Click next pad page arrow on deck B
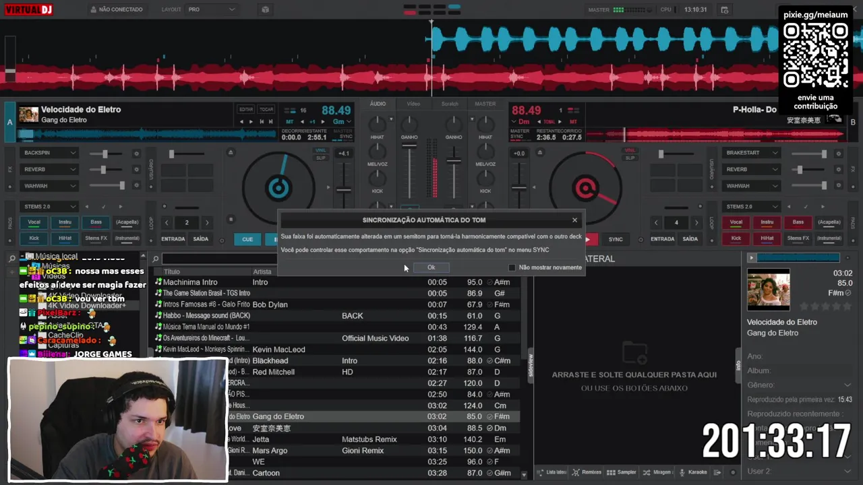Screen dimensions: 863x485 [823, 207]
